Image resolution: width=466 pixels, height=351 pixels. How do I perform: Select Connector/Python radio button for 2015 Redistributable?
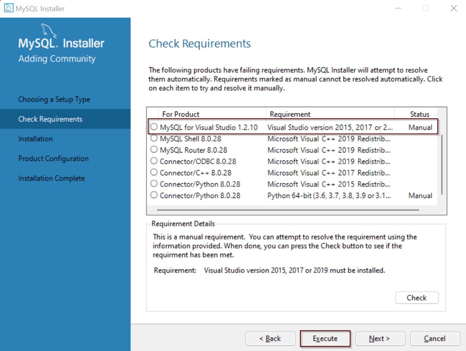(x=154, y=184)
